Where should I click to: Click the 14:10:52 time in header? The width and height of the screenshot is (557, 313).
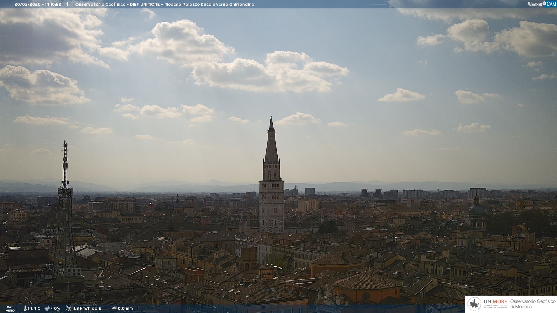coord(53,4)
